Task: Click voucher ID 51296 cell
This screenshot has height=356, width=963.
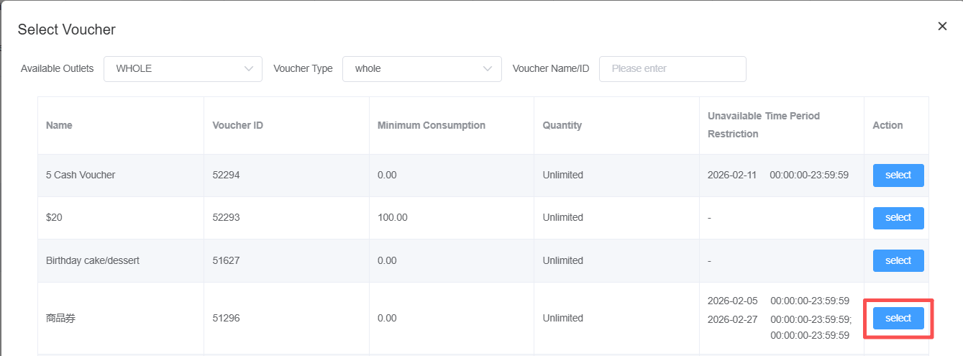Action: tap(227, 319)
